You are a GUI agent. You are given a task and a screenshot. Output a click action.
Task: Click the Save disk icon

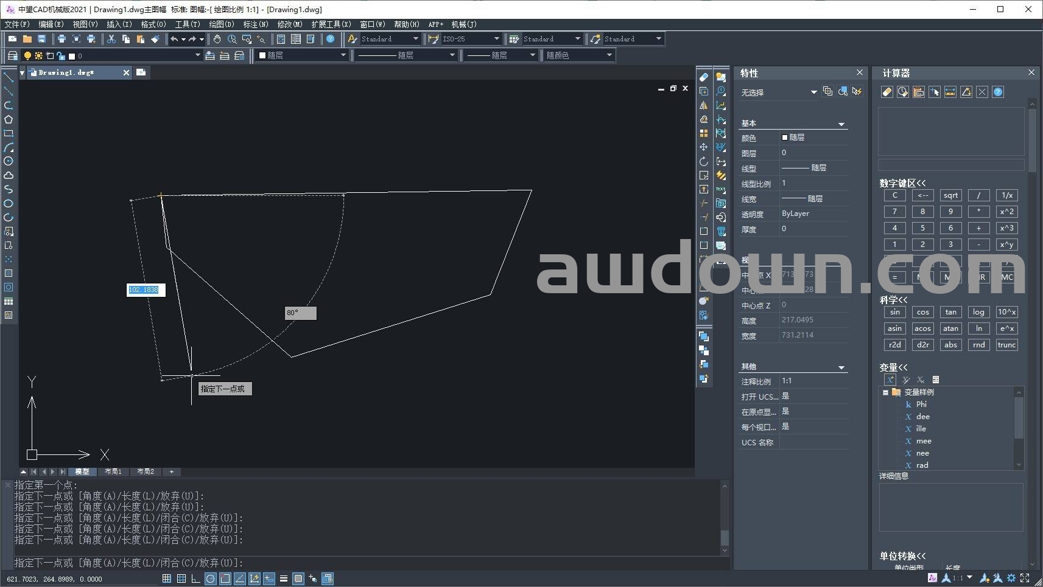[x=41, y=39]
